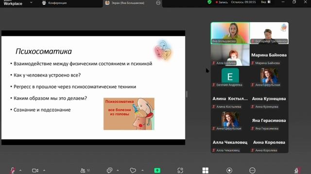Open the participants panel icon
This screenshot has height=174, width=311.
(83, 170)
